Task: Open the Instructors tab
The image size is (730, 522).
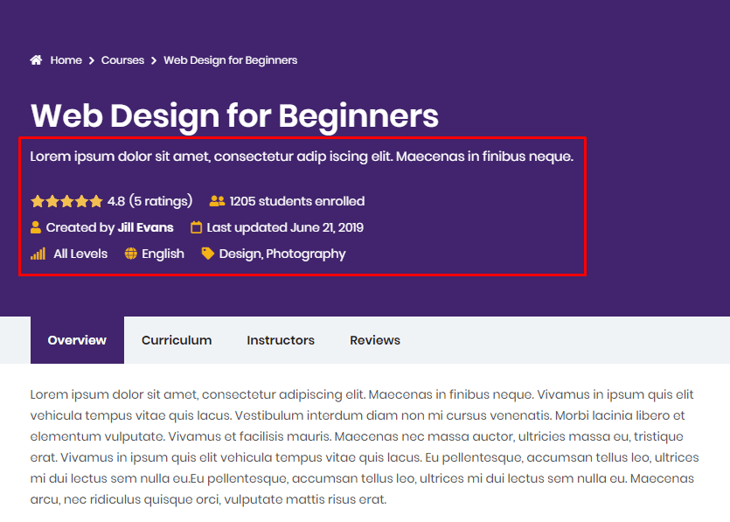Action: pos(281,340)
